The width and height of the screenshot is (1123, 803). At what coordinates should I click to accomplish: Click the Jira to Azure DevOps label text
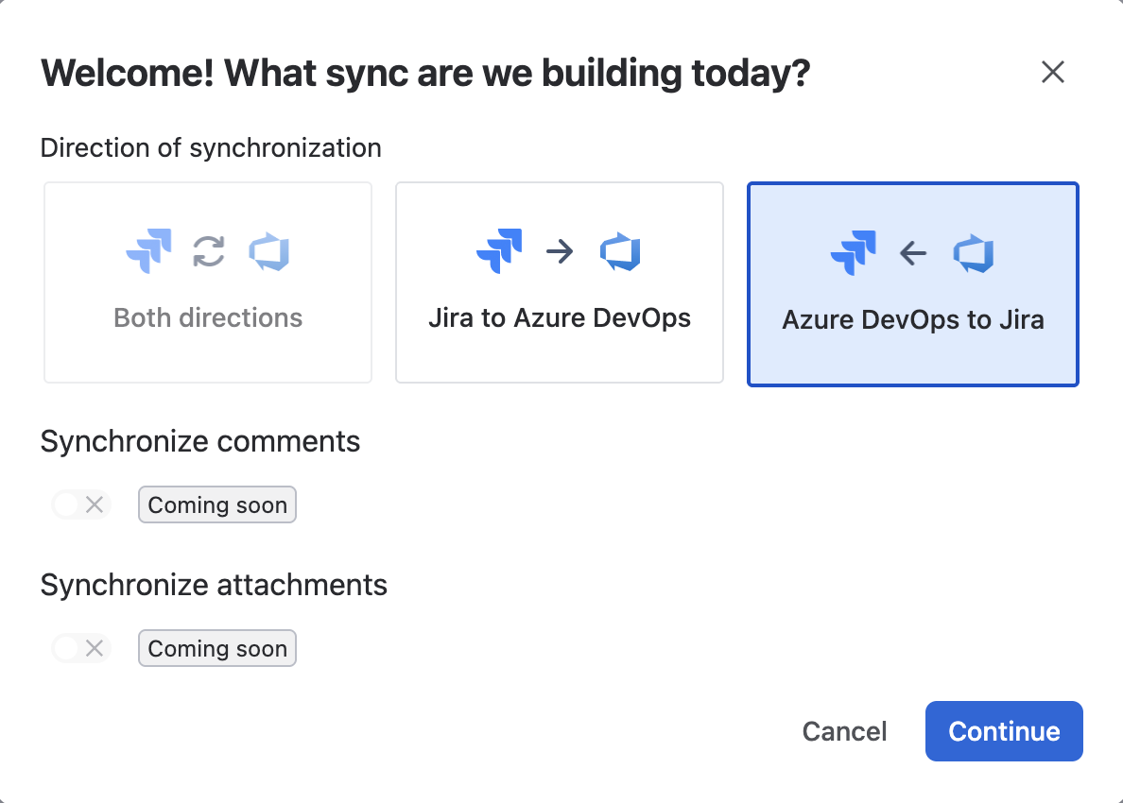[560, 317]
